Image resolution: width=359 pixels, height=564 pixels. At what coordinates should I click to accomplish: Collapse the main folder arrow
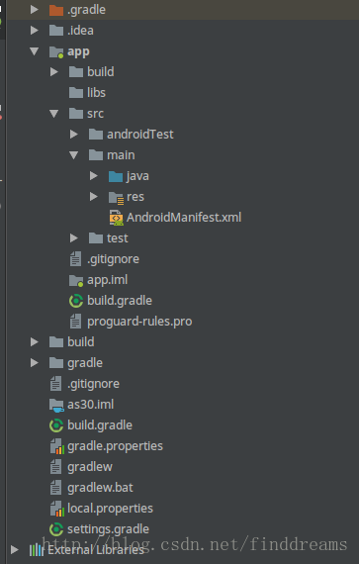pos(73,155)
